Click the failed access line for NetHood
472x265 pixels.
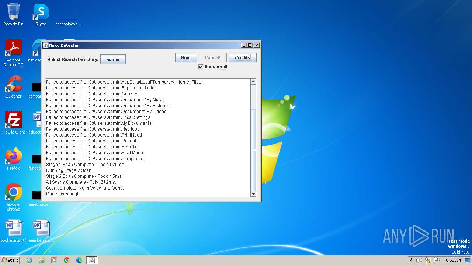pos(93,129)
